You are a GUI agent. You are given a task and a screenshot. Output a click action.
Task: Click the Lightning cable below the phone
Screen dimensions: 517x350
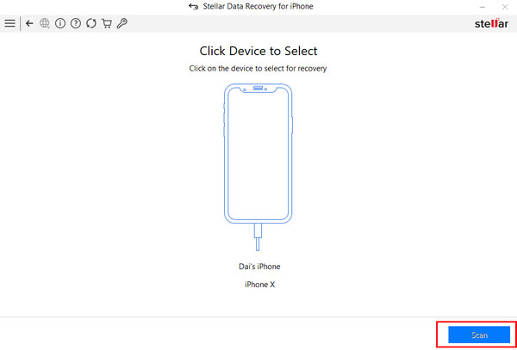coord(258,237)
